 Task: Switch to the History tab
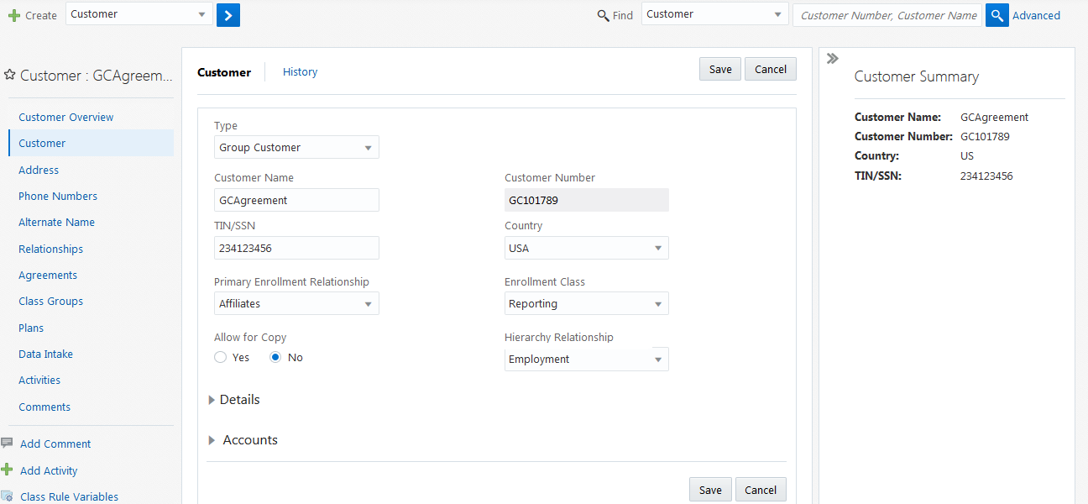tap(300, 71)
